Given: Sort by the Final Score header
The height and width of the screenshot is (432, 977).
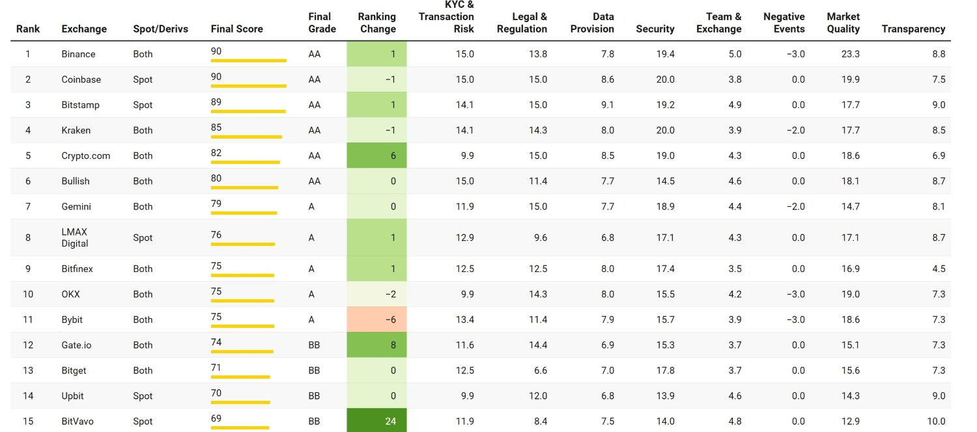Looking at the screenshot, I should click(236, 29).
